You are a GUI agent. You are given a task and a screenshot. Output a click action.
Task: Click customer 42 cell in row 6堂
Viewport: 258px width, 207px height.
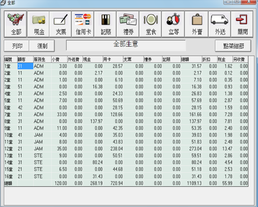[25, 107]
